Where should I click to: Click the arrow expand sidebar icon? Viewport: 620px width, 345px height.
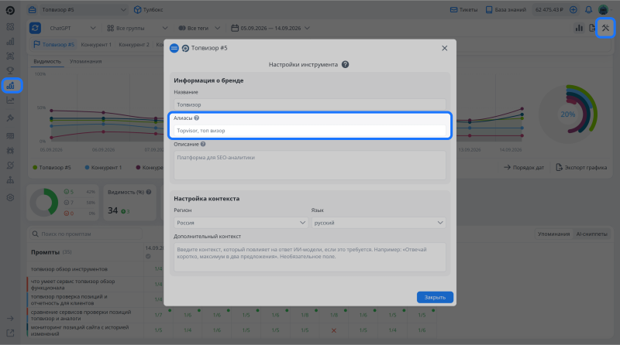click(10, 318)
